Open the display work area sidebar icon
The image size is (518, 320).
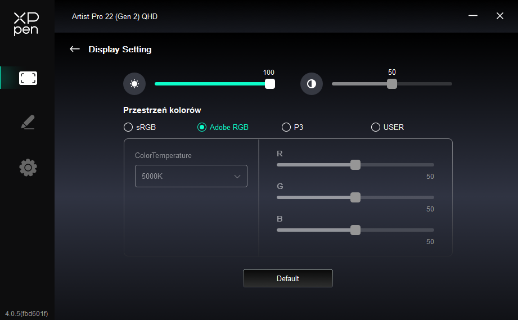click(28, 78)
